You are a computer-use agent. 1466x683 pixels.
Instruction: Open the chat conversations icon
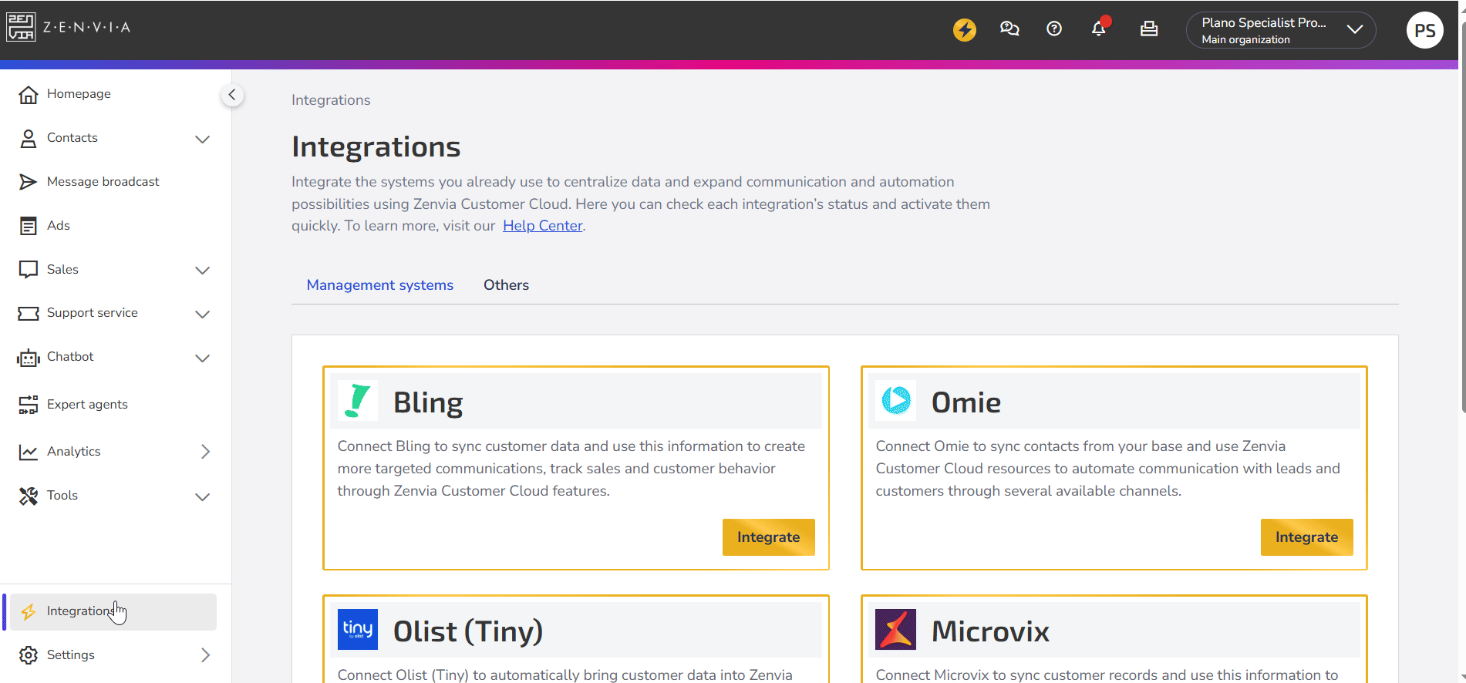[x=1009, y=29]
